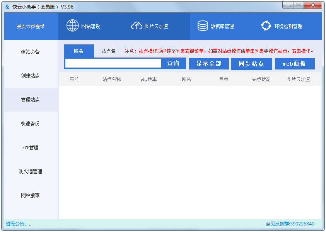Click the 显示全部 button

pos(209,64)
